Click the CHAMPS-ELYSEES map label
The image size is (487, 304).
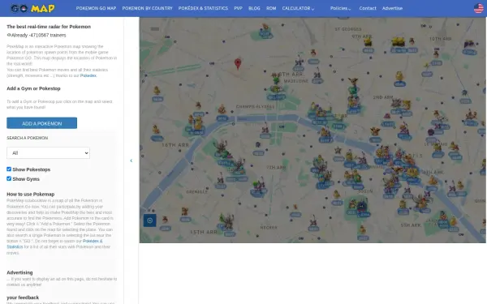pyautogui.click(x=255, y=106)
